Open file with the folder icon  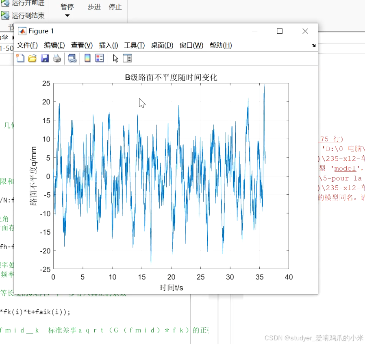click(x=33, y=58)
